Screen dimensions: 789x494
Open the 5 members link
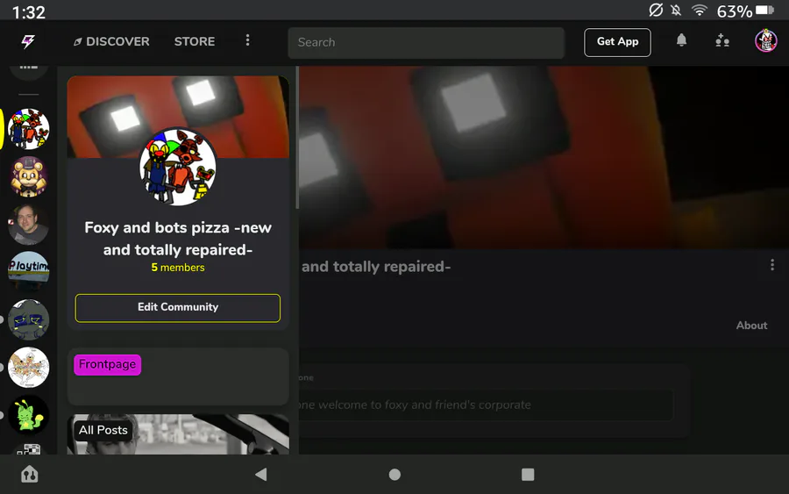(178, 268)
